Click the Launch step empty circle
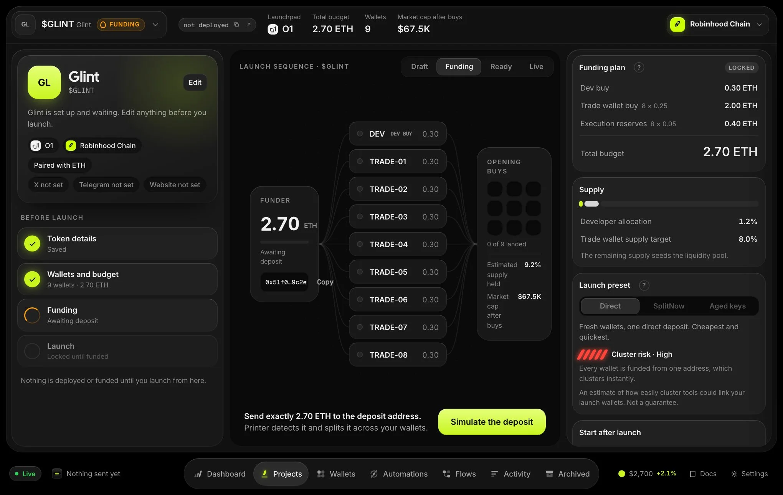 point(32,351)
